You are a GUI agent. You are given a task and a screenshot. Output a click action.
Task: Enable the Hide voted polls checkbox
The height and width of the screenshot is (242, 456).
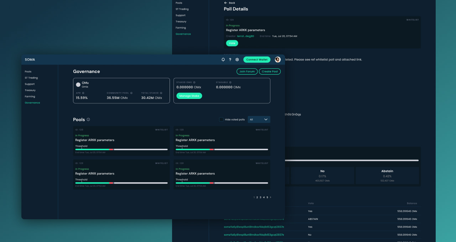[221, 119]
